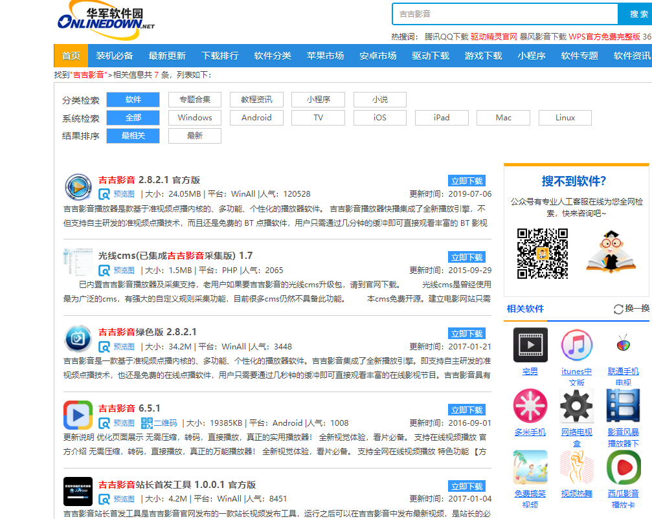The height and width of the screenshot is (519, 652).
Task: Open the 联通手机电视 icon
Action: [x=624, y=344]
